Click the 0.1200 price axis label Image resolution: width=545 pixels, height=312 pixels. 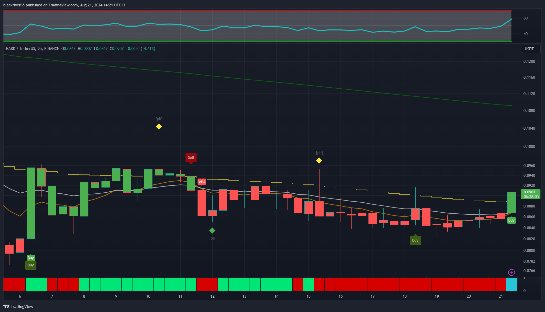[x=529, y=61]
